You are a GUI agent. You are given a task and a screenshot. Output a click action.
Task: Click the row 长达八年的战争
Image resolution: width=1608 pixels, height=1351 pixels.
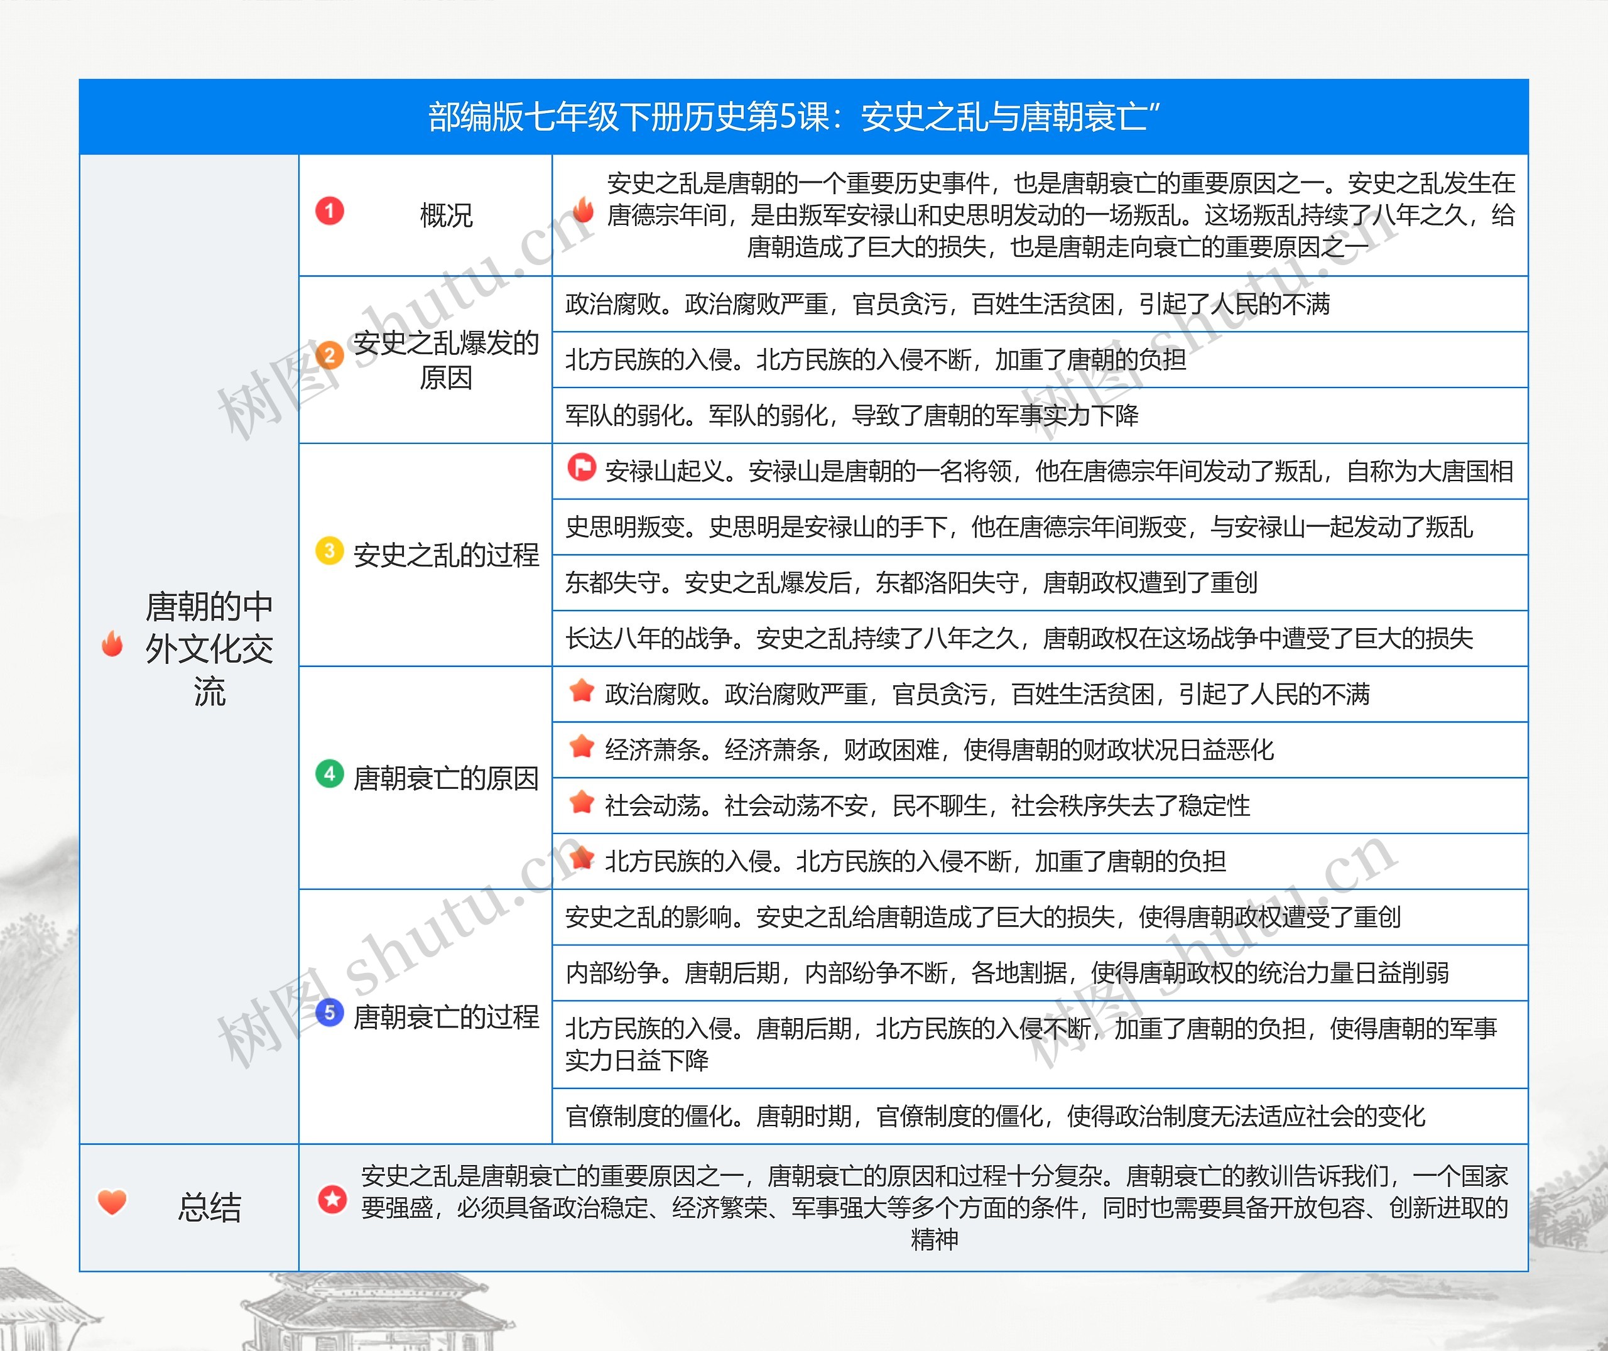pyautogui.click(x=1040, y=639)
